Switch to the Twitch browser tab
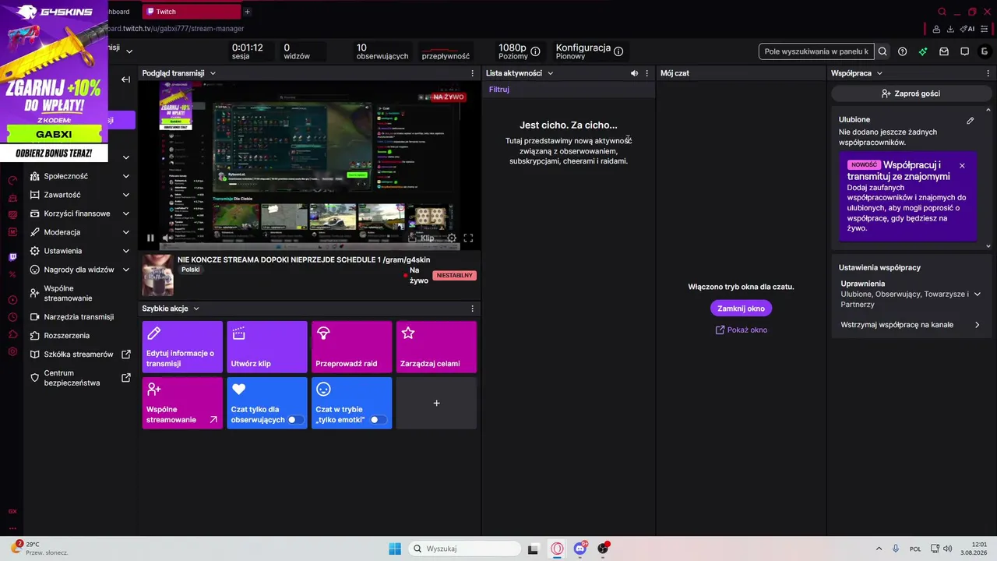The height and width of the screenshot is (561, 997). coord(192,12)
